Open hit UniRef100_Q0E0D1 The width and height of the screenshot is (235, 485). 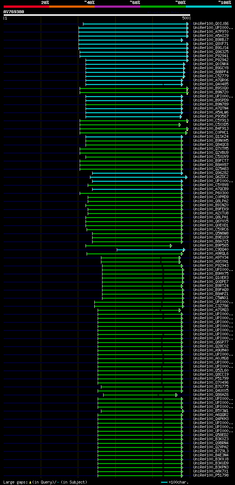pyautogui.click(x=211, y=225)
